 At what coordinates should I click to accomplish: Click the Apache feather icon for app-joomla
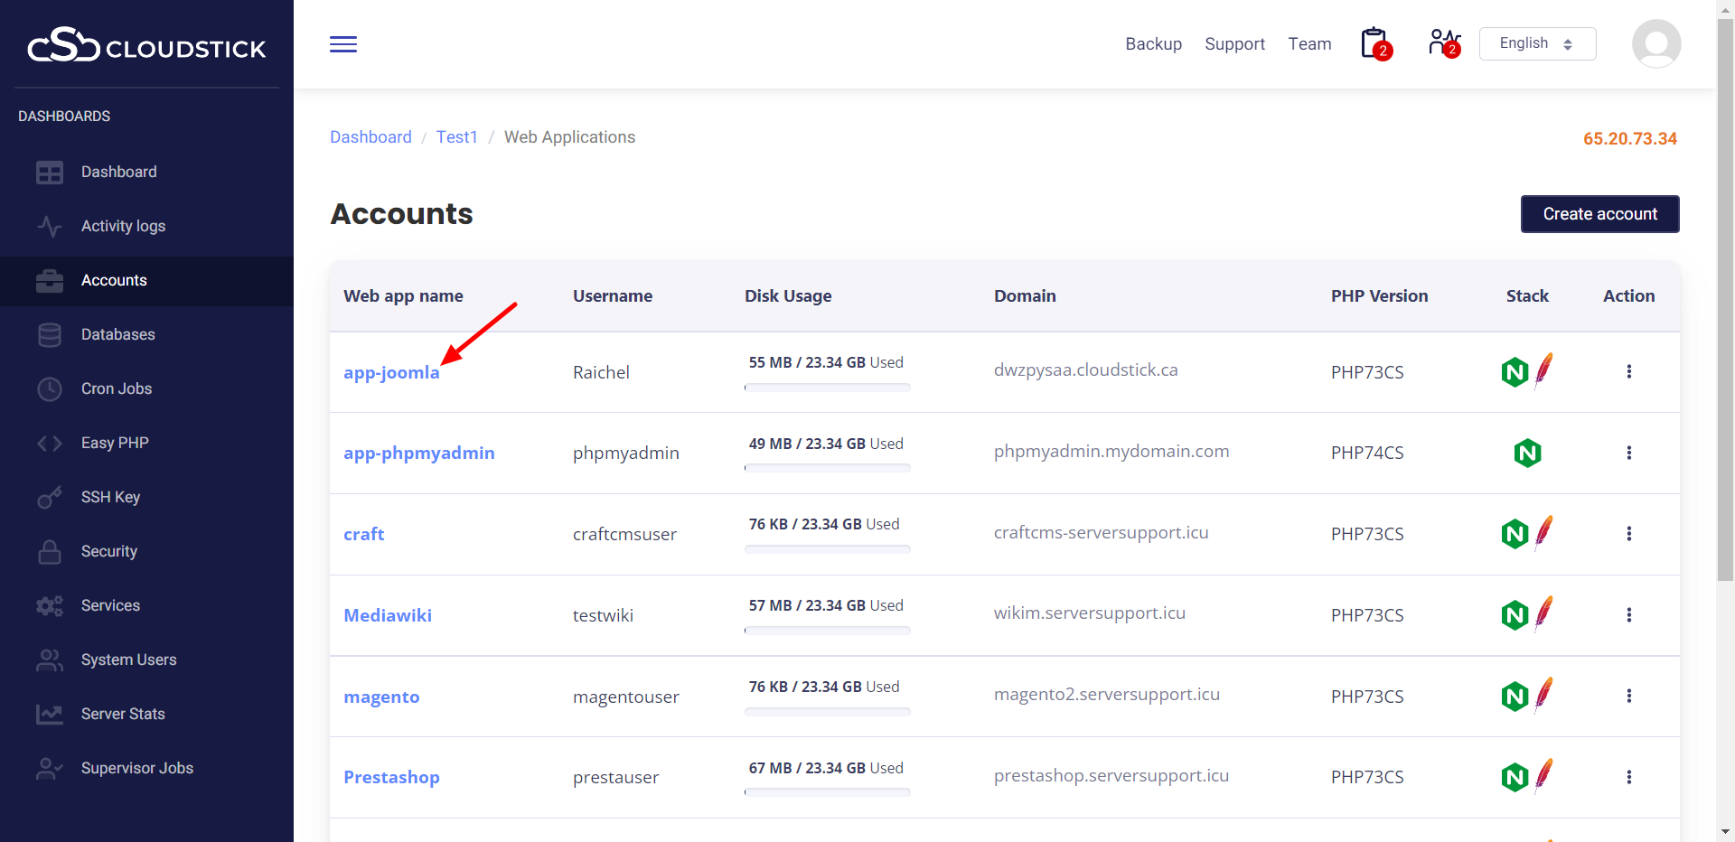[1544, 370]
